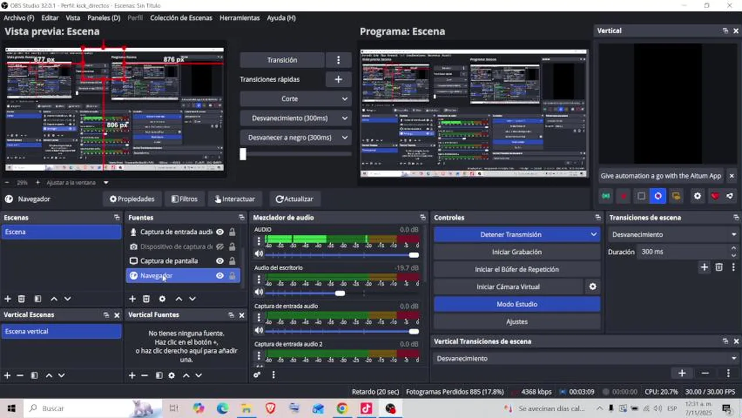The width and height of the screenshot is (742, 418).
Task: Open Desvanecer a negro (300ms) dropdown
Action: point(296,138)
